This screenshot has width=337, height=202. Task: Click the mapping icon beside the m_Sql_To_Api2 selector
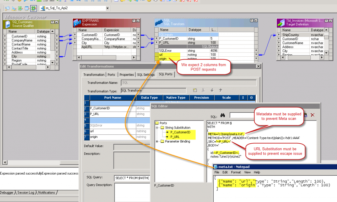pos(42,8)
